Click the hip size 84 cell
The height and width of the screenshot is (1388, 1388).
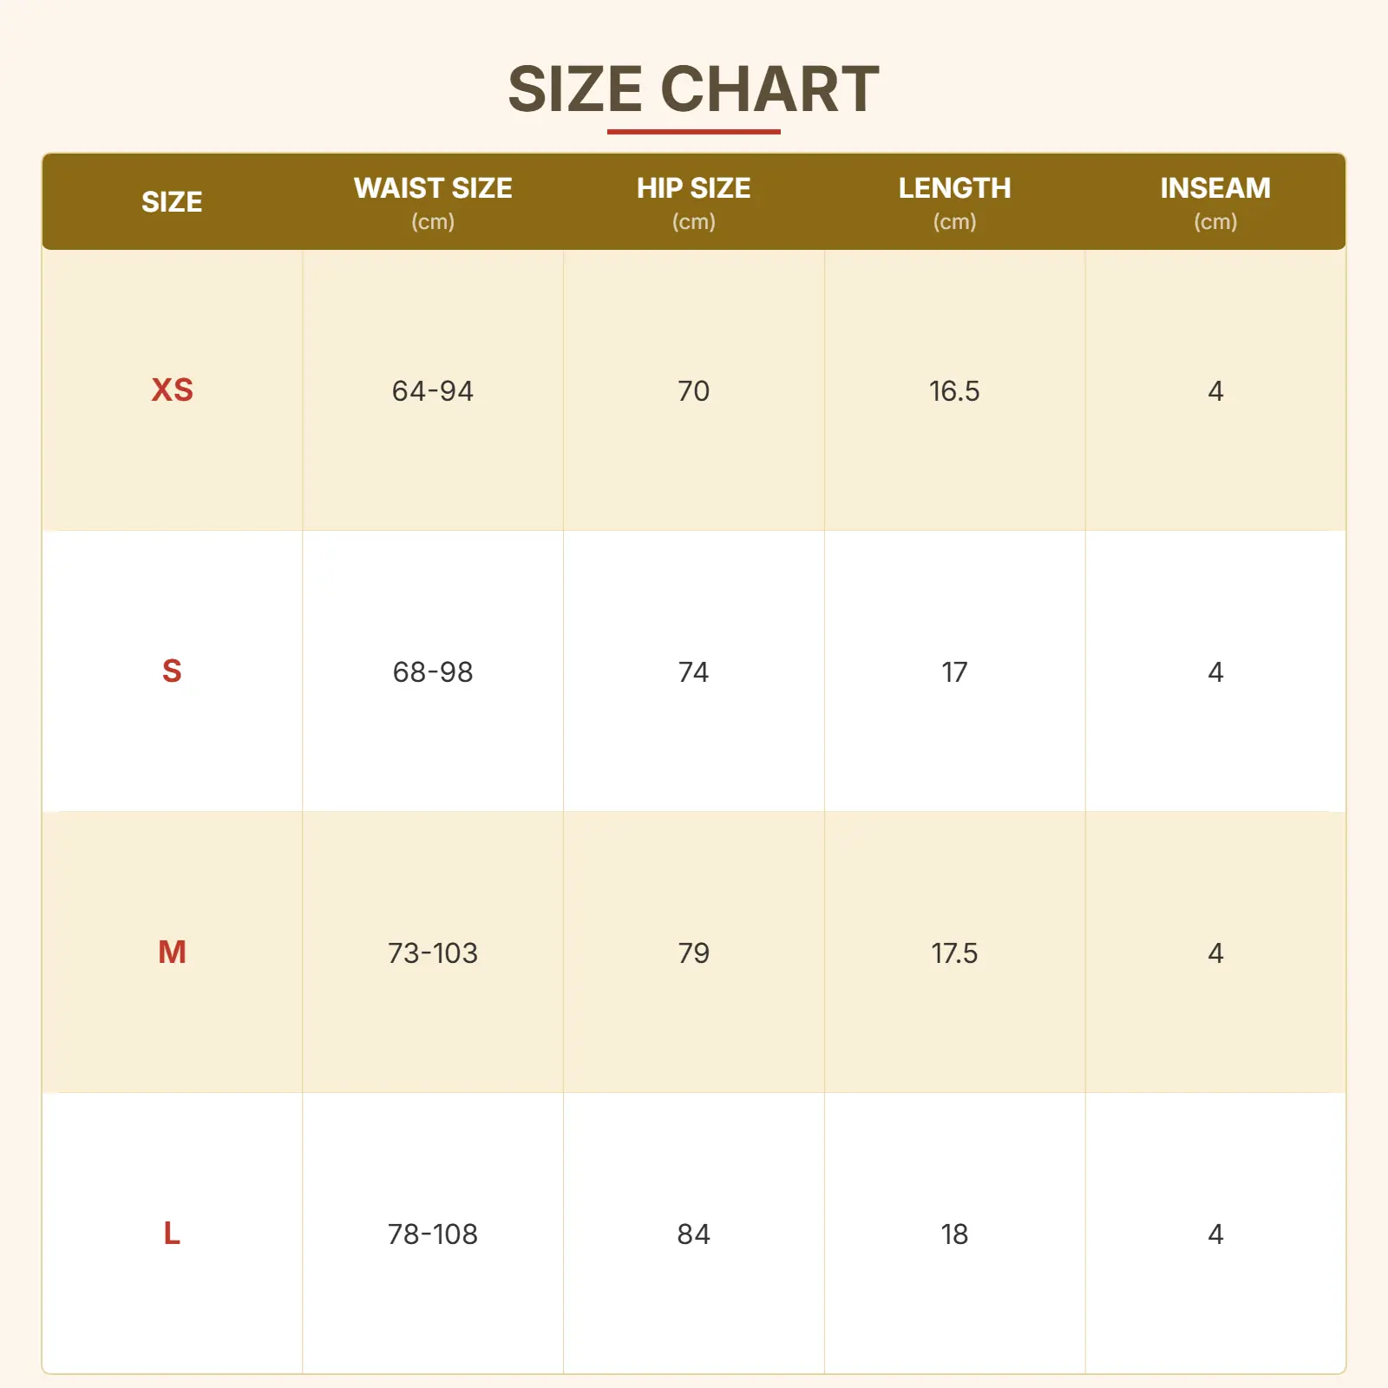pos(693,1234)
